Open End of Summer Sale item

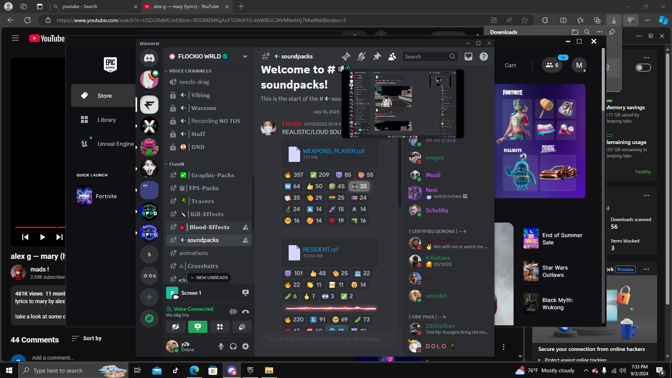pyautogui.click(x=554, y=239)
